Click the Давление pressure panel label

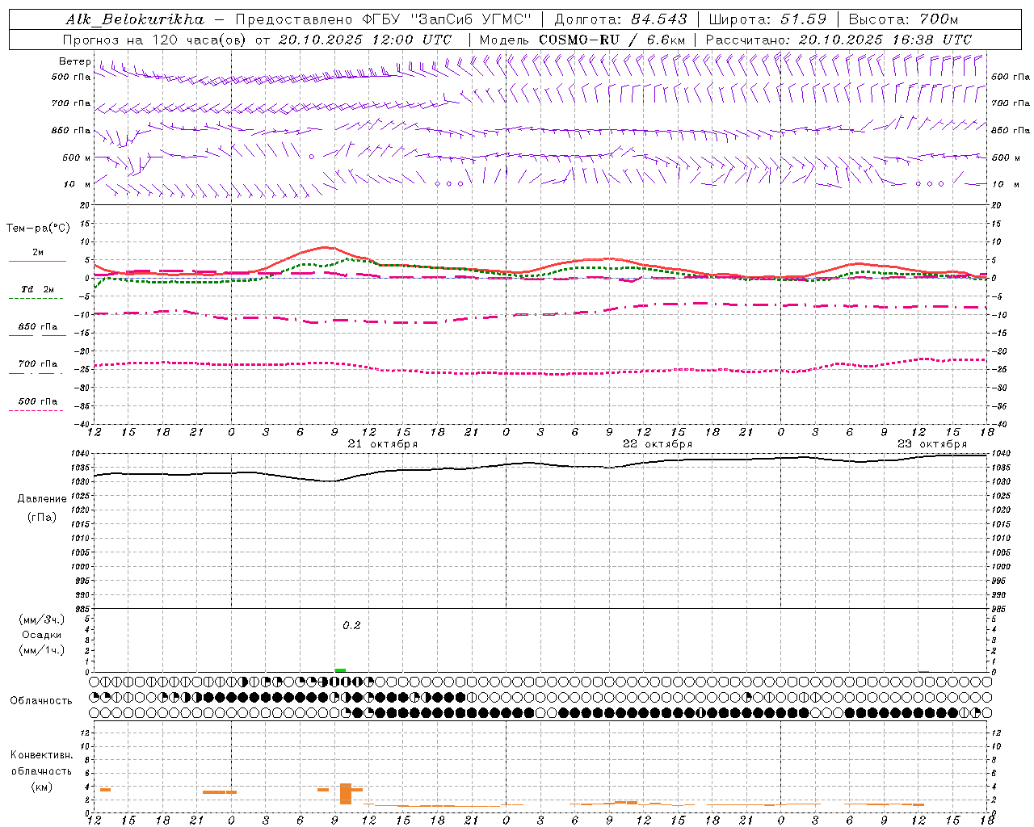tap(42, 499)
